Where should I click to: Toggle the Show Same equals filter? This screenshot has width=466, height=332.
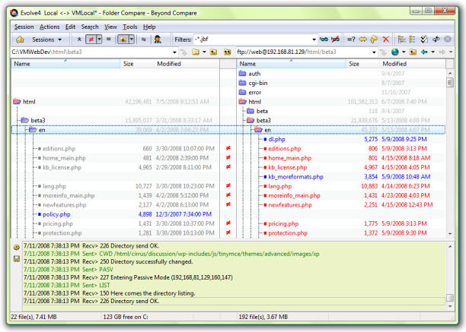(x=110, y=39)
